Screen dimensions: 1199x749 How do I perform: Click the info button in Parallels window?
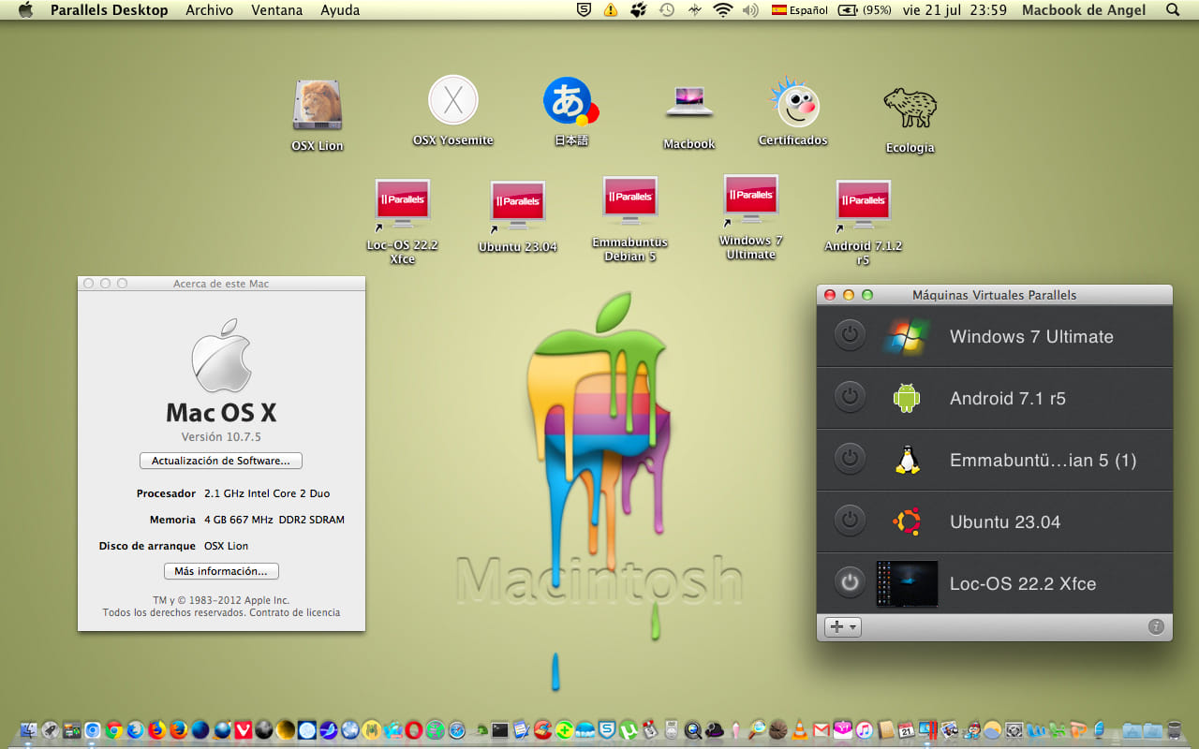click(x=1156, y=627)
